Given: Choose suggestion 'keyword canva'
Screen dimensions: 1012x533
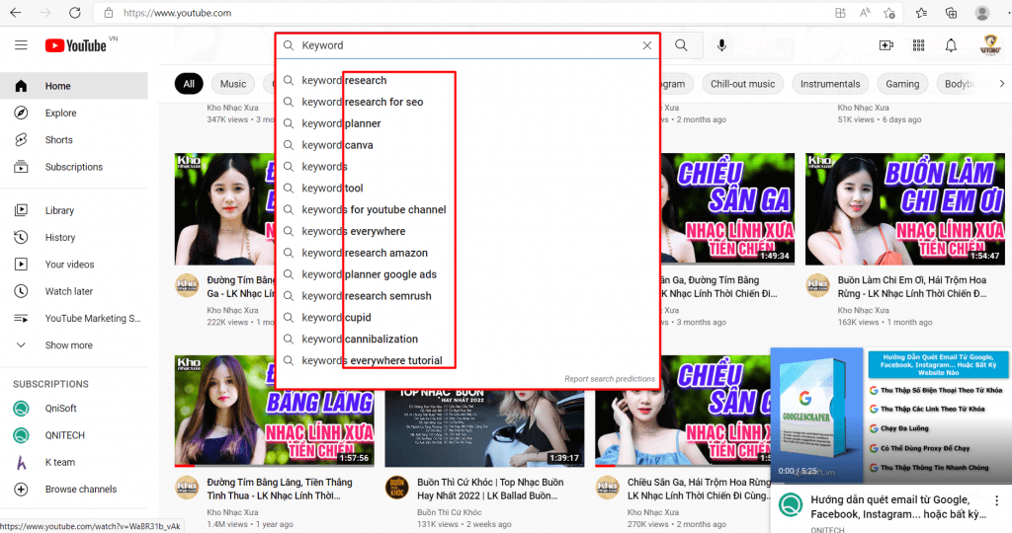Looking at the screenshot, I should tap(467, 145).
